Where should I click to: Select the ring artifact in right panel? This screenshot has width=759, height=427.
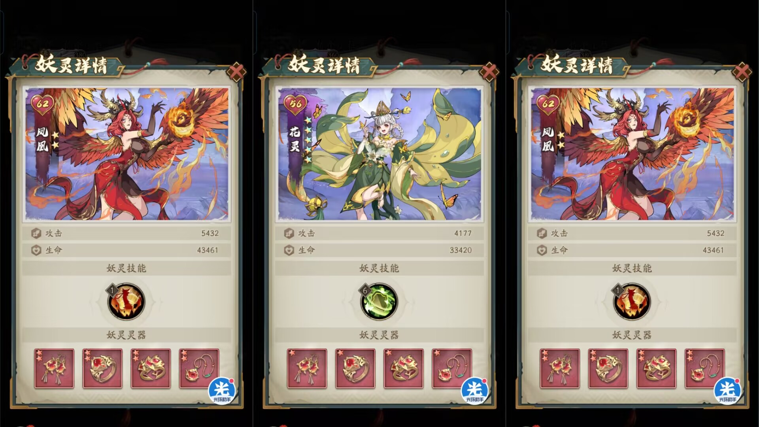coord(608,368)
